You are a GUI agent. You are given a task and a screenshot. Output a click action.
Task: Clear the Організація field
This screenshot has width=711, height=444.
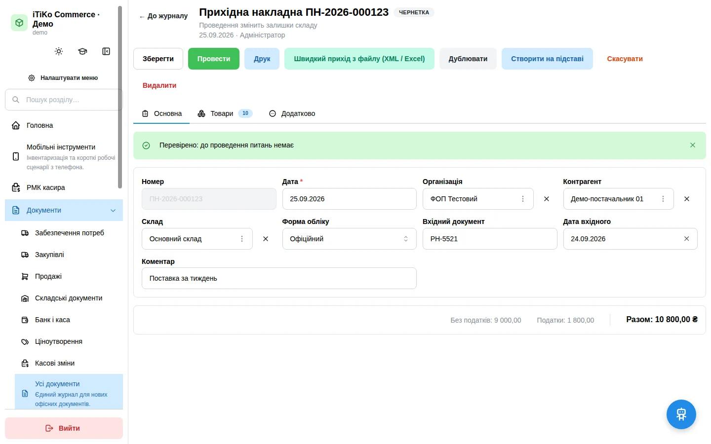[547, 199]
